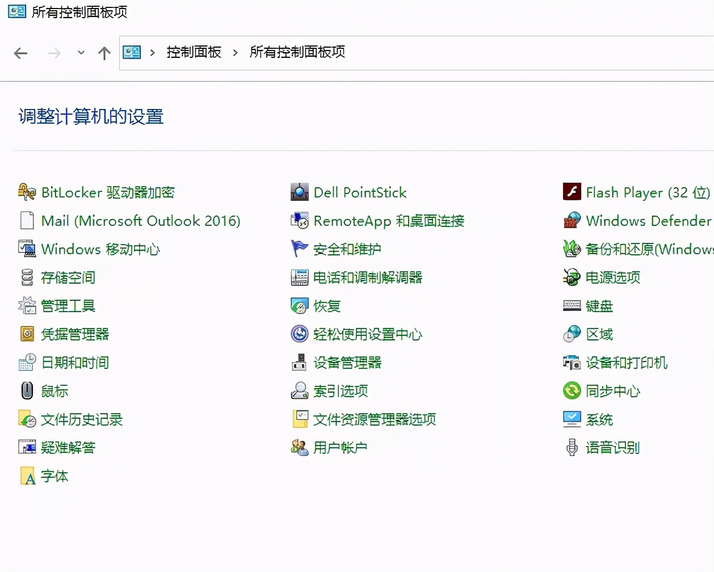Open the recent locations dropdown arrow
The height and width of the screenshot is (572, 714).
tap(81, 52)
